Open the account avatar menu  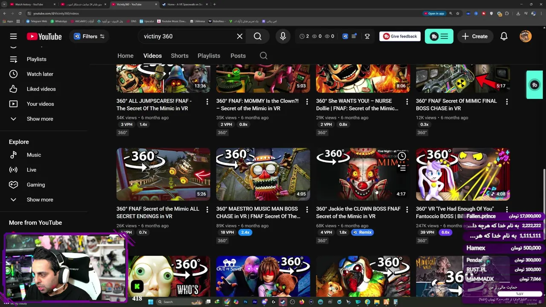(526, 36)
